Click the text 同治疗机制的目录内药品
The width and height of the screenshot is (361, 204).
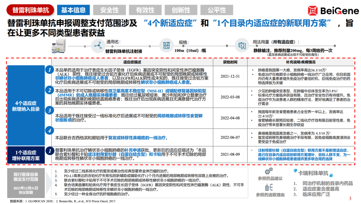click(x=328, y=183)
